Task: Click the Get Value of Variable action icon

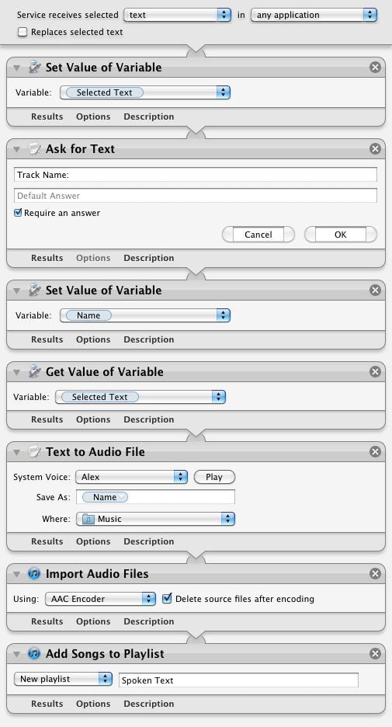Action: [x=34, y=372]
